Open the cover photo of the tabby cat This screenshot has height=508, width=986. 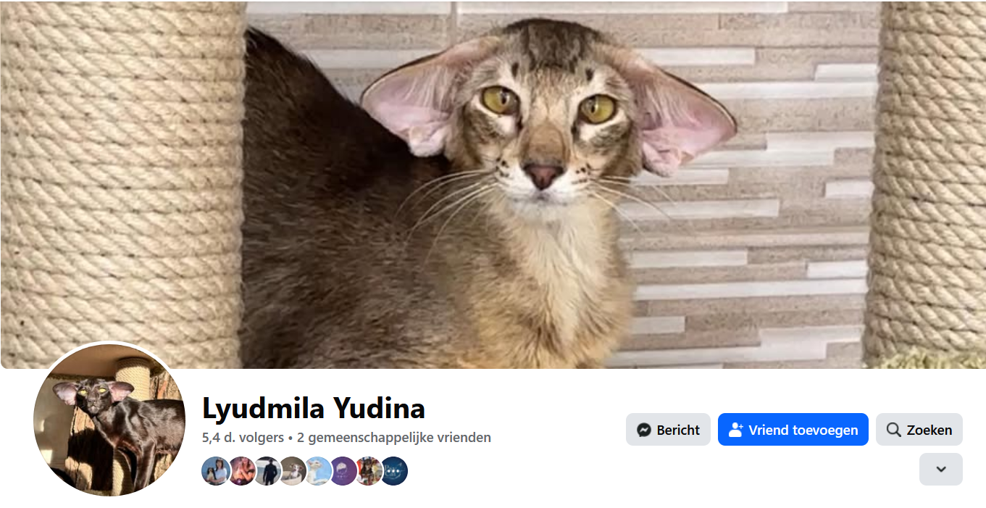pos(493,184)
